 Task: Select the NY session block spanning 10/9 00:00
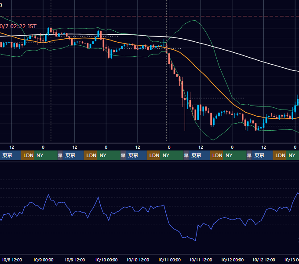click(x=46, y=155)
